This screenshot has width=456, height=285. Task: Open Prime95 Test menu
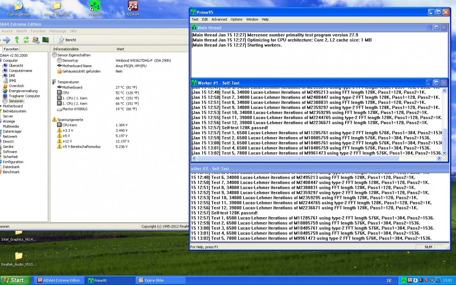click(x=195, y=19)
